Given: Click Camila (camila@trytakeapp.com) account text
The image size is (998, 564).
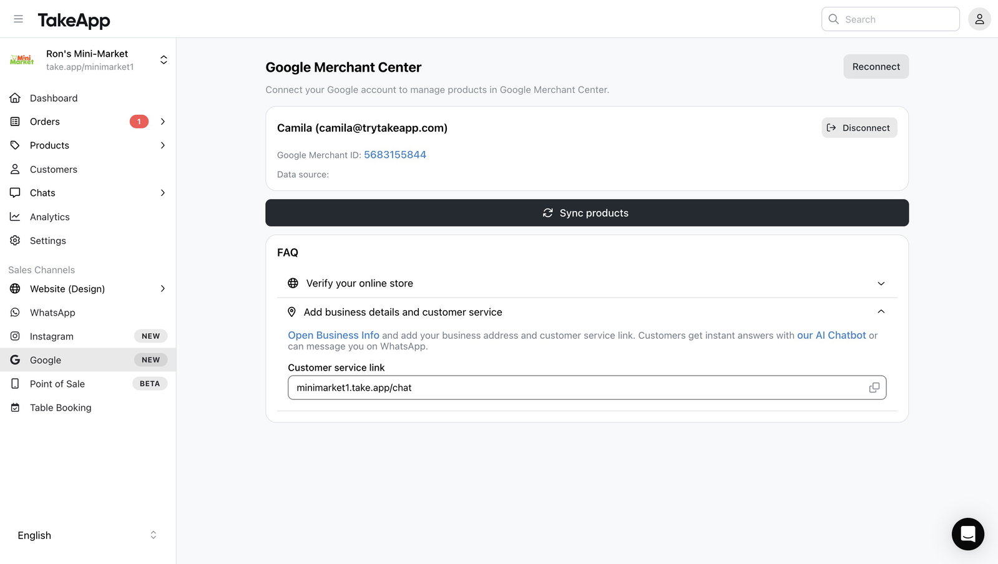Looking at the screenshot, I should [362, 128].
